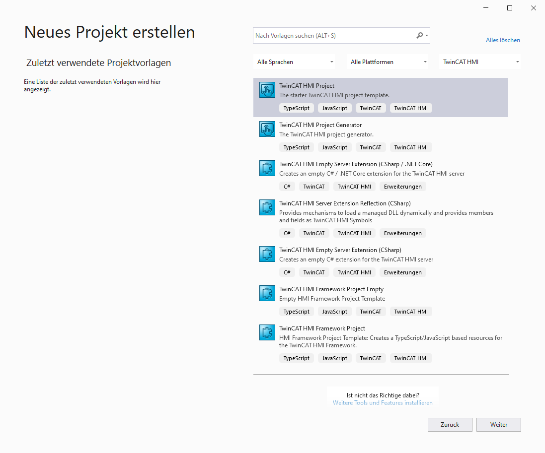Image resolution: width=545 pixels, height=453 pixels.
Task: Click the magnifier search icon
Action: 419,35
